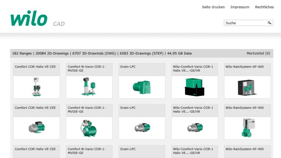Open Wilo-Comfort-Vario small horizontal pump thumbnail

[195, 128]
